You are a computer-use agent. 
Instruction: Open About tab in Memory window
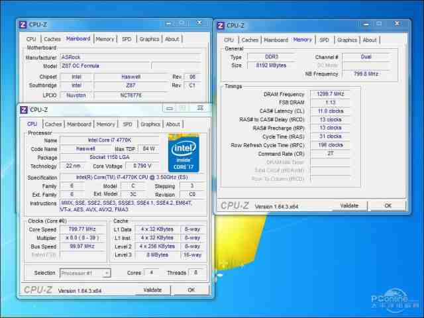[x=370, y=40]
